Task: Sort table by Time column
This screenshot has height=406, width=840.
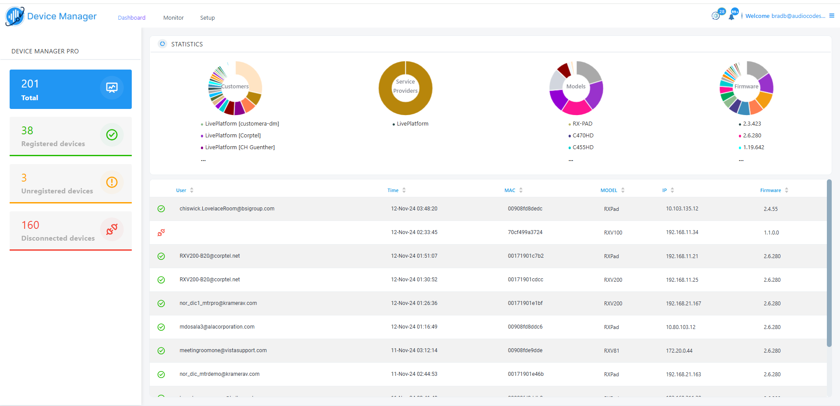Action: [x=397, y=190]
